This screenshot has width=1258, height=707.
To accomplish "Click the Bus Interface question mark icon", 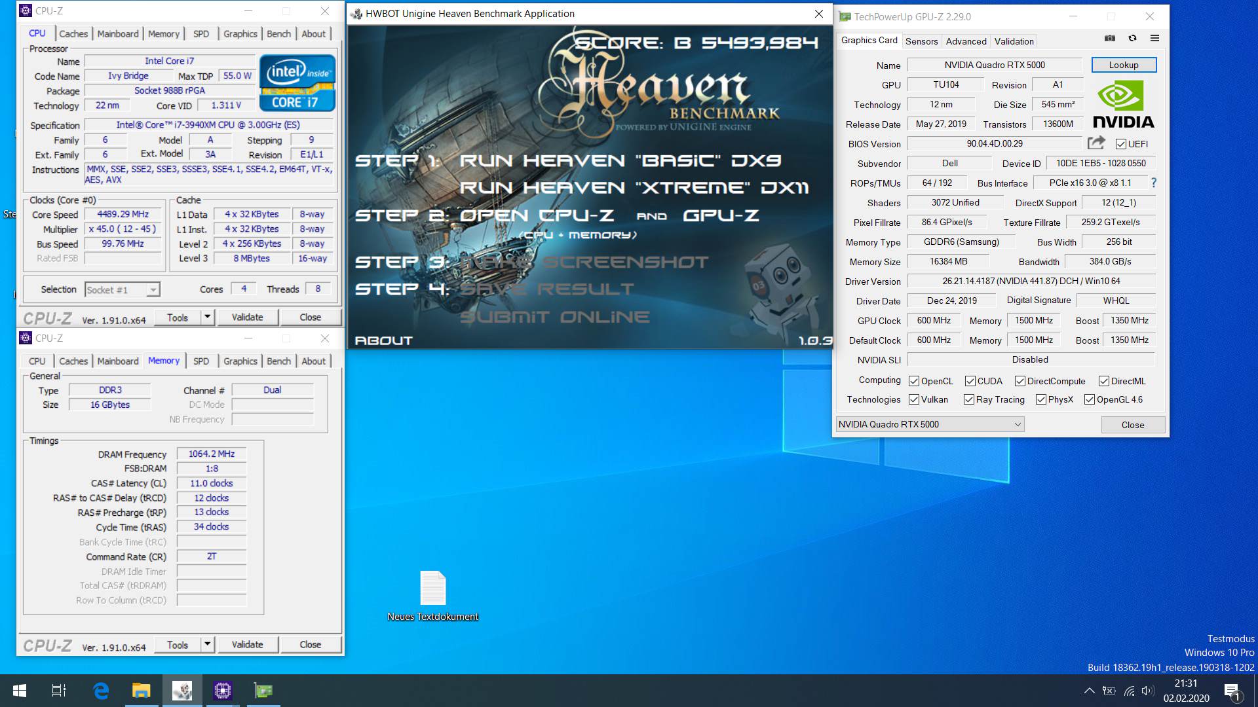I will (1154, 183).
